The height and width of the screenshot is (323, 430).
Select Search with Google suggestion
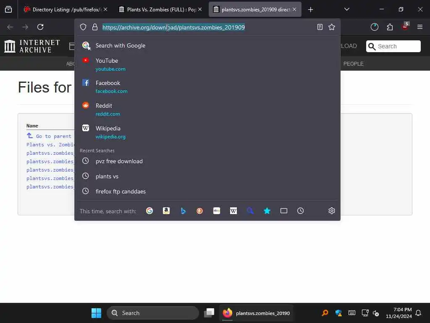(x=207, y=45)
